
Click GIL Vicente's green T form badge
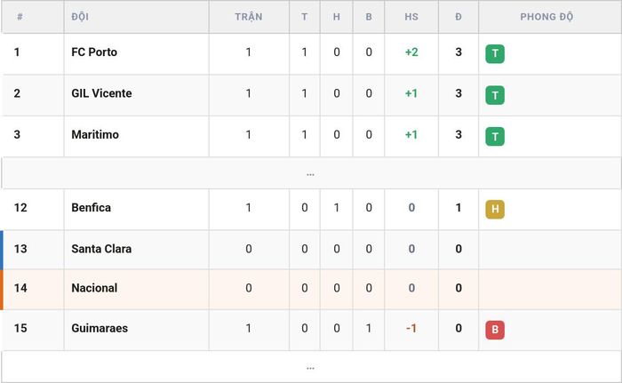[x=495, y=95]
